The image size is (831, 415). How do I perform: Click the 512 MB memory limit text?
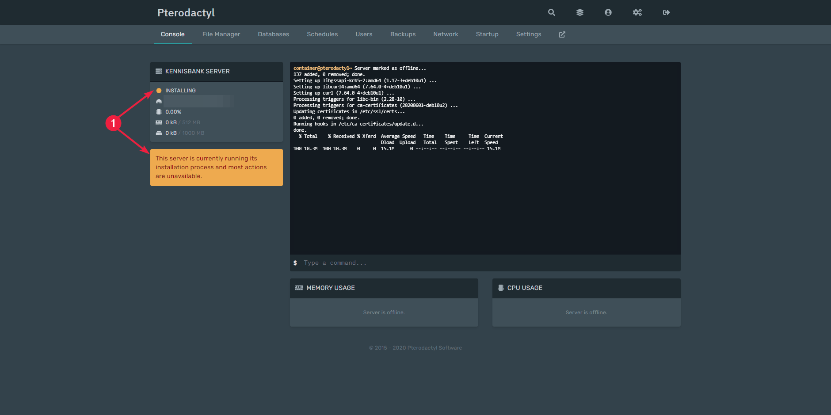[191, 122]
